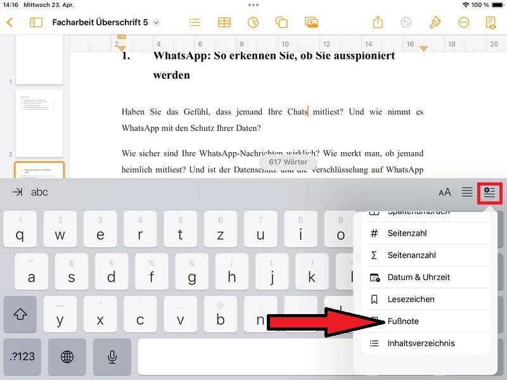
Task: Tap the space bar
Action: coord(246,357)
